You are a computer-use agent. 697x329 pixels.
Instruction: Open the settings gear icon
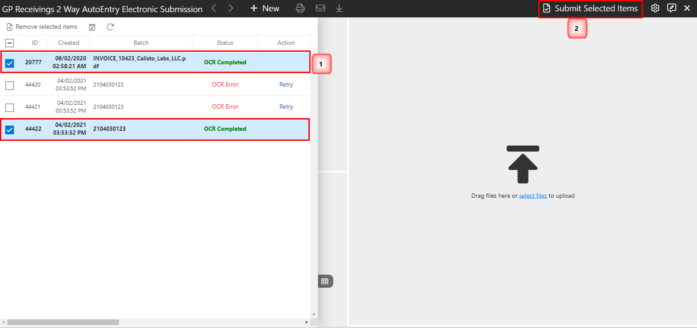[655, 8]
